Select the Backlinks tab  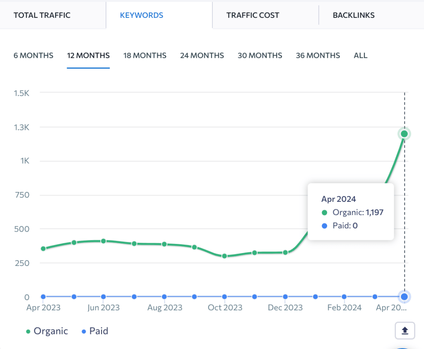pos(354,15)
